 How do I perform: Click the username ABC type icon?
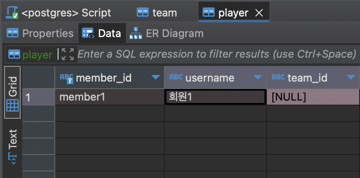(176, 77)
